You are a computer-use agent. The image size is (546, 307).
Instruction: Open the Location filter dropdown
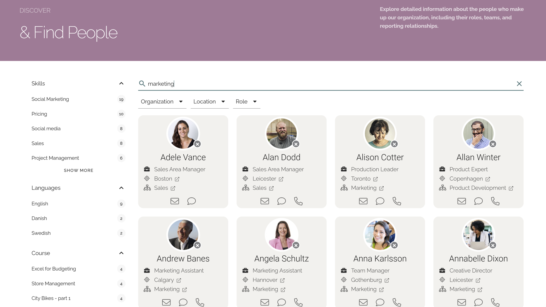209,102
